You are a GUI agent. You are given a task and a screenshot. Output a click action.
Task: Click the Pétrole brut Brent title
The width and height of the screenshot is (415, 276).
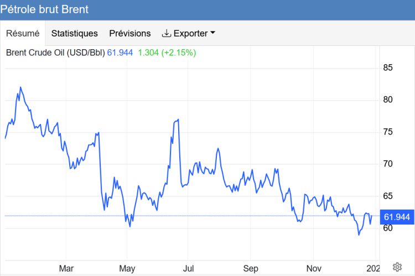[45, 10]
